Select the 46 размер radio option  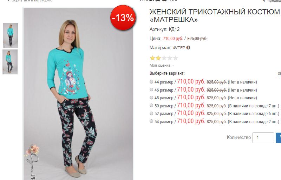pyautogui.click(x=151, y=89)
